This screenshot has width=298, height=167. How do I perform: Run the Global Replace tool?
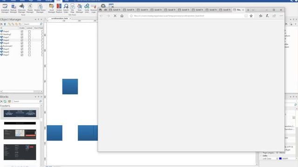click(x=59, y=8)
